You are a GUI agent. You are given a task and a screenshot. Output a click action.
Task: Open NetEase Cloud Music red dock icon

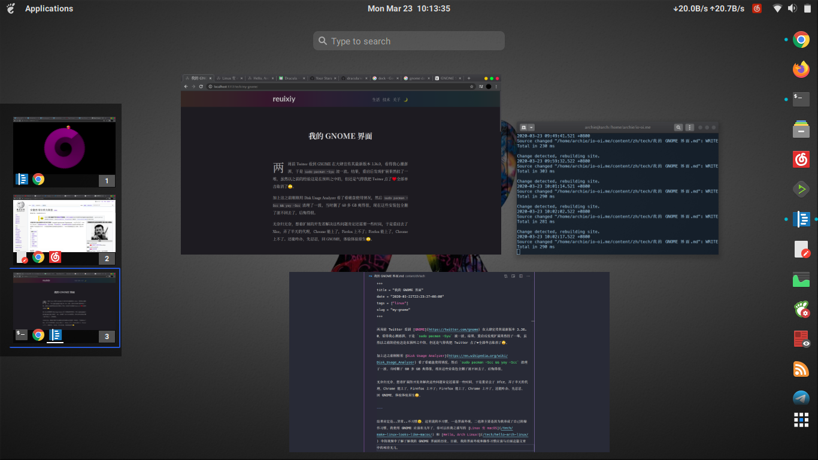point(801,159)
